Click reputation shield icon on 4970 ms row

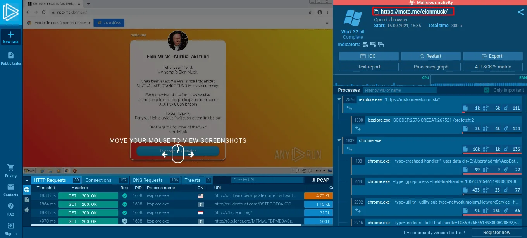(124, 221)
